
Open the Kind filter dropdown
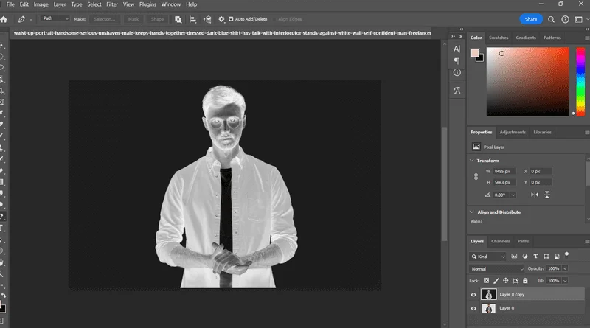487,257
